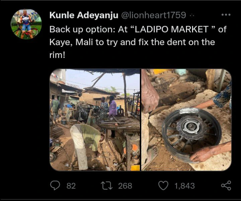241x201 pixels.
Task: View the 82 replies count
Action: (x=71, y=186)
